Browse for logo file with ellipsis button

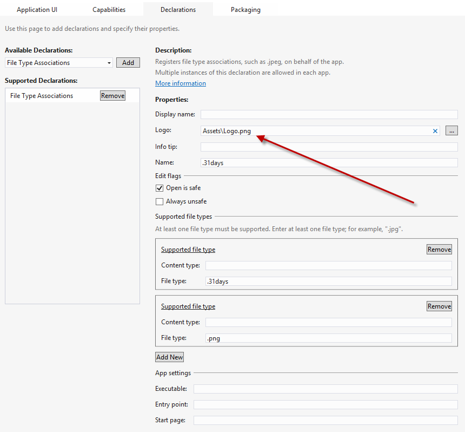(x=451, y=130)
